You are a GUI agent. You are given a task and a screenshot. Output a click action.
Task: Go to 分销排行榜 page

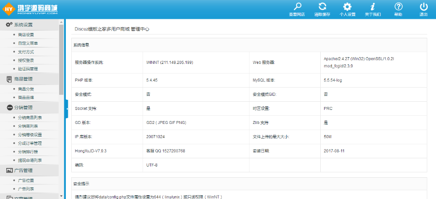28,152
